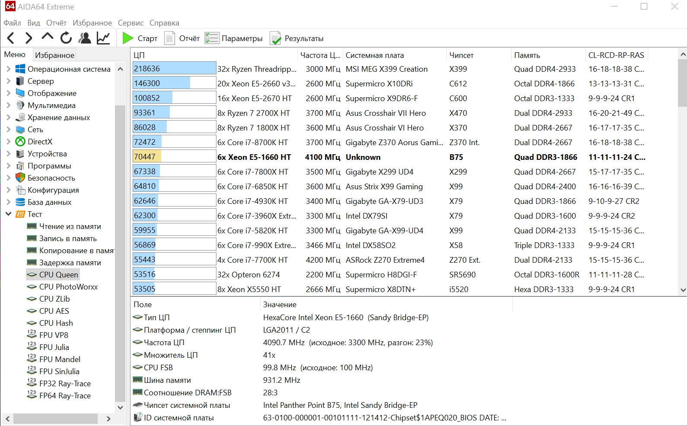The width and height of the screenshot is (687, 426).
Task: Click the refresh toolbar icon
Action: pos(66,38)
